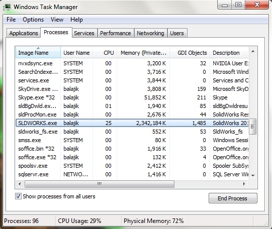The width and height of the screenshot is (272, 229).
Task: Click the Physical Memory: 72% status entry
Action: point(153,221)
